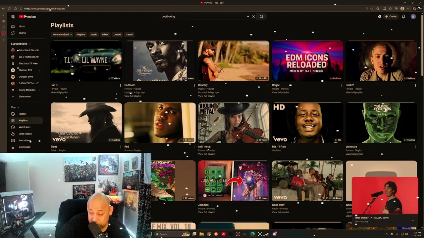Select the Playlists filter chip
The height and width of the screenshot is (238, 424).
pos(81,34)
